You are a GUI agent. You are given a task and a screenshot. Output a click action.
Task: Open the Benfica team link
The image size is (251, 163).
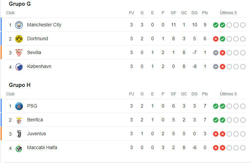click(35, 120)
